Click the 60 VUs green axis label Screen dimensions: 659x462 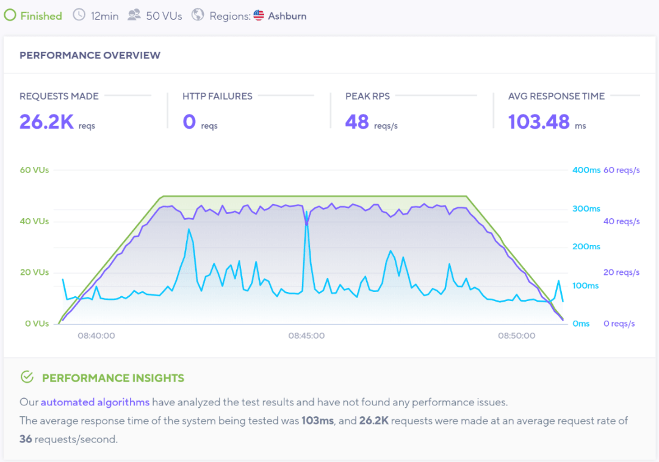(x=34, y=170)
